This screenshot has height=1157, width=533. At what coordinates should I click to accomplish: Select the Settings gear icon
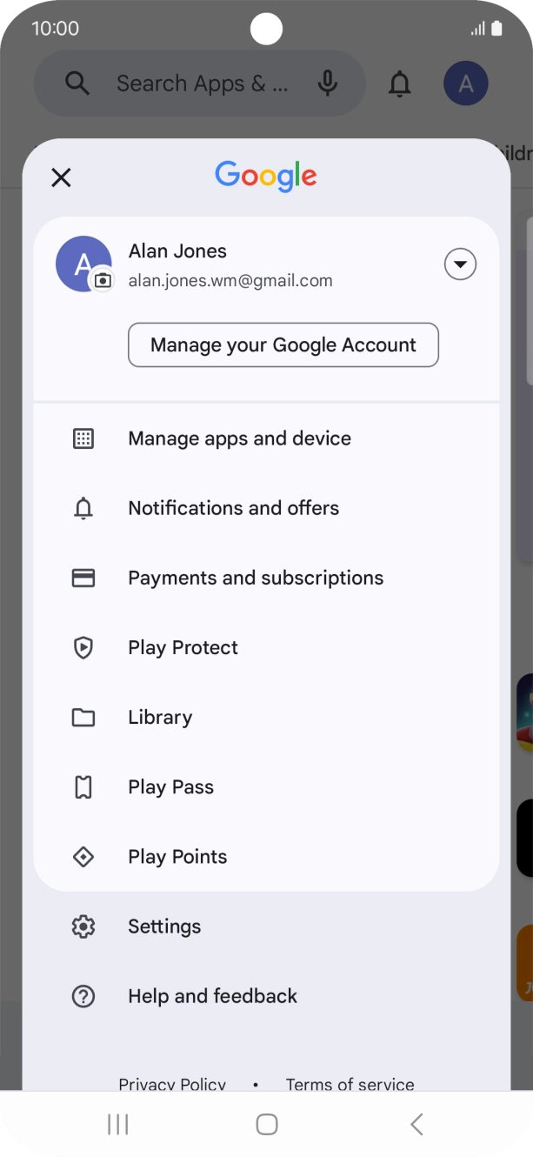click(x=83, y=926)
